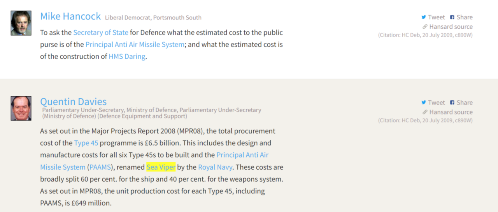Open Hansard source text for Quentin Davies' answer

pyautogui.click(x=451, y=112)
